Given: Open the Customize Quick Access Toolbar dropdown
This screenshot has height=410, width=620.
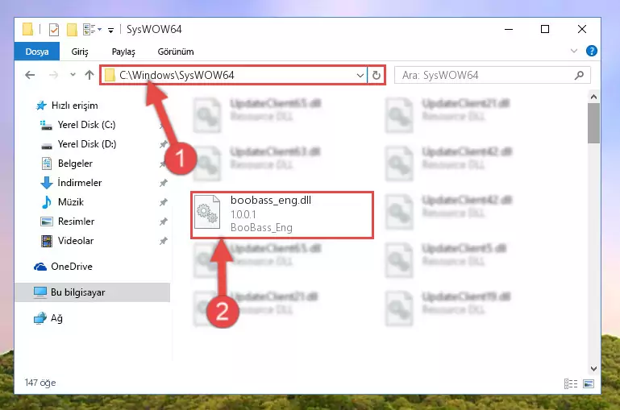Looking at the screenshot, I should [x=110, y=30].
